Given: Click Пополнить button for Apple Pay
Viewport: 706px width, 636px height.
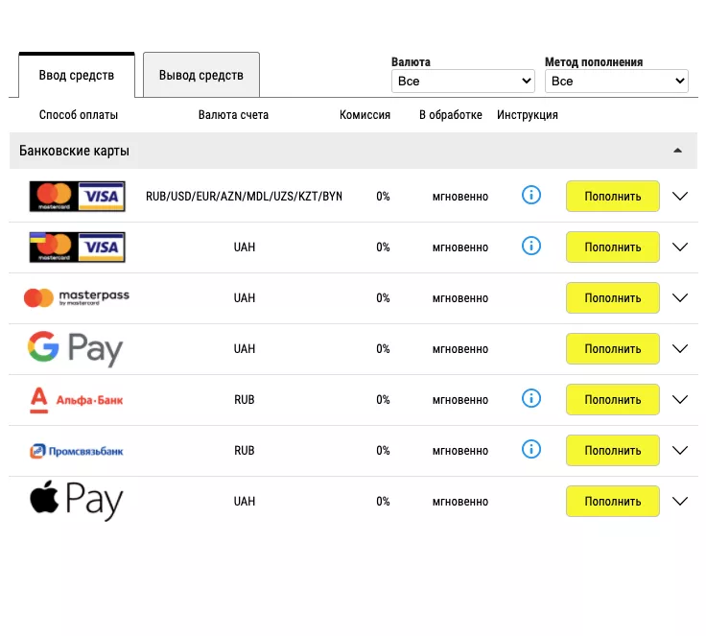Looking at the screenshot, I should 612,501.
